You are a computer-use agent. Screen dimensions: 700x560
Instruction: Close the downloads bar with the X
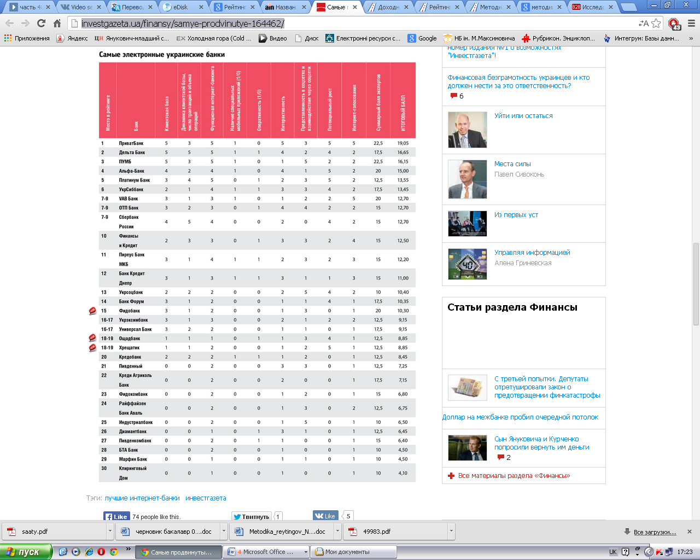690,532
